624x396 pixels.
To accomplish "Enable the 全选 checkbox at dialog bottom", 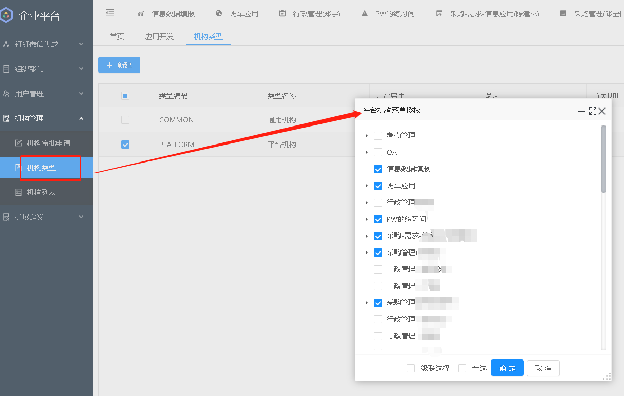I will click(x=461, y=368).
